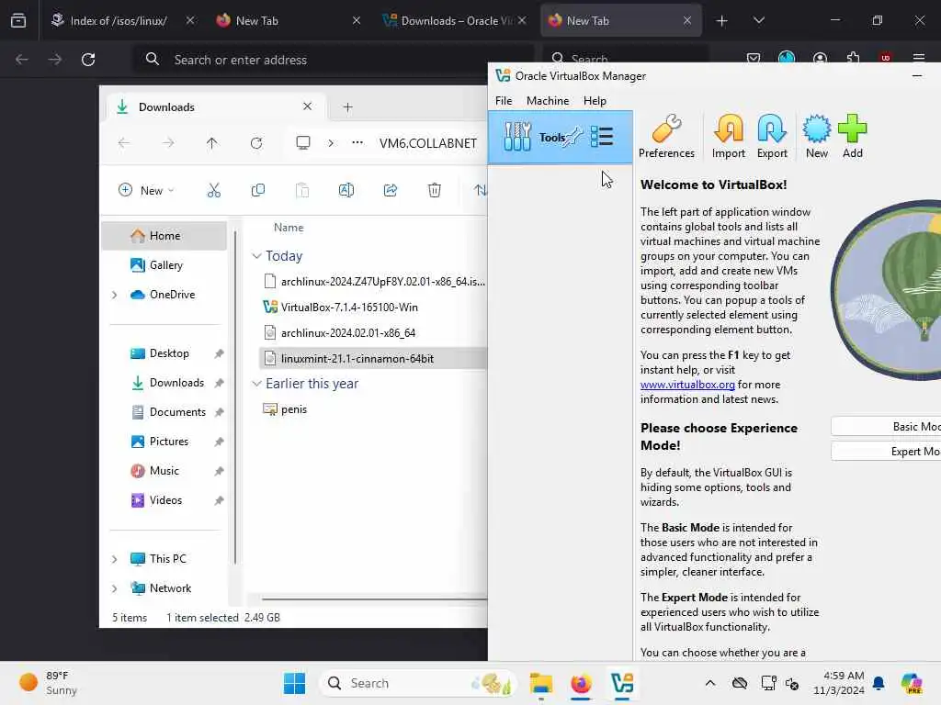Viewport: 941px width, 705px height.
Task: Click the File Explorer horizontal scrollbar
Action: (x=375, y=599)
